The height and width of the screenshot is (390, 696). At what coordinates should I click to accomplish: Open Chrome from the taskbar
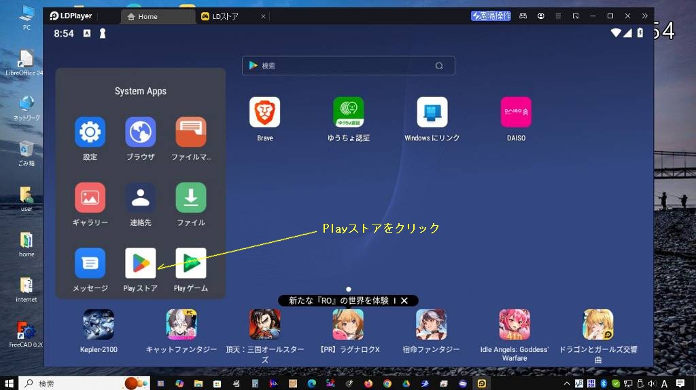[x=387, y=383]
